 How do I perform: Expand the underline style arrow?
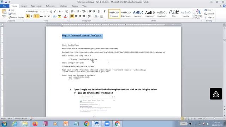point(38,16)
